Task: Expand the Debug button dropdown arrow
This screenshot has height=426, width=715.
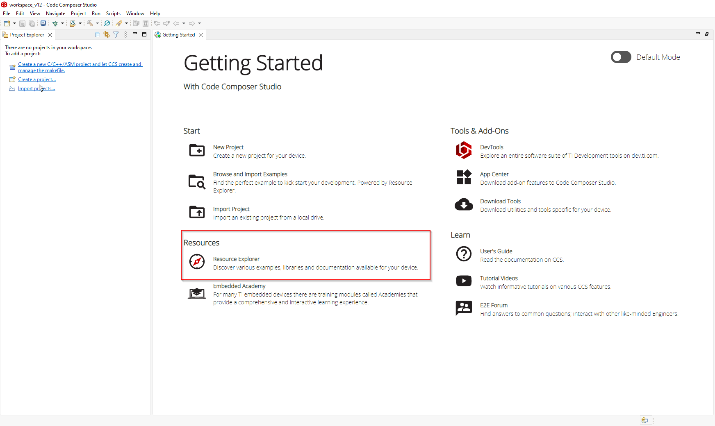Action: click(x=62, y=23)
